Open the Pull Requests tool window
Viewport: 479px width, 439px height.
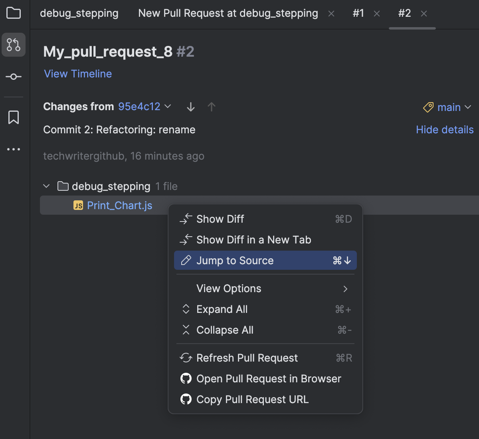[x=14, y=45]
